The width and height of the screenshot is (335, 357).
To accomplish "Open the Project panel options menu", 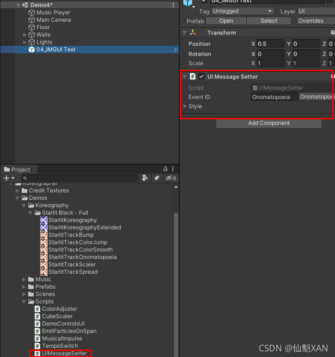I will [173, 169].
